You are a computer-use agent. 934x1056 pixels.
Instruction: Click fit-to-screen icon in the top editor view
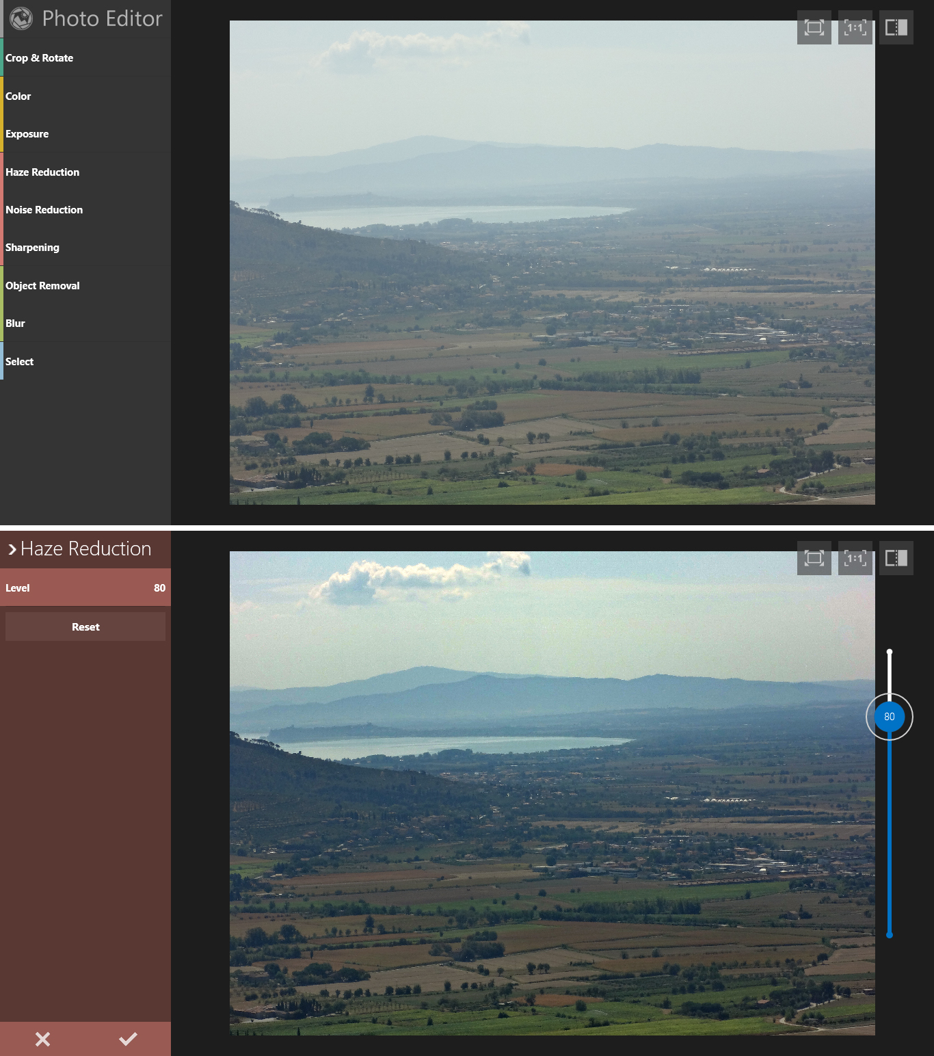point(814,27)
